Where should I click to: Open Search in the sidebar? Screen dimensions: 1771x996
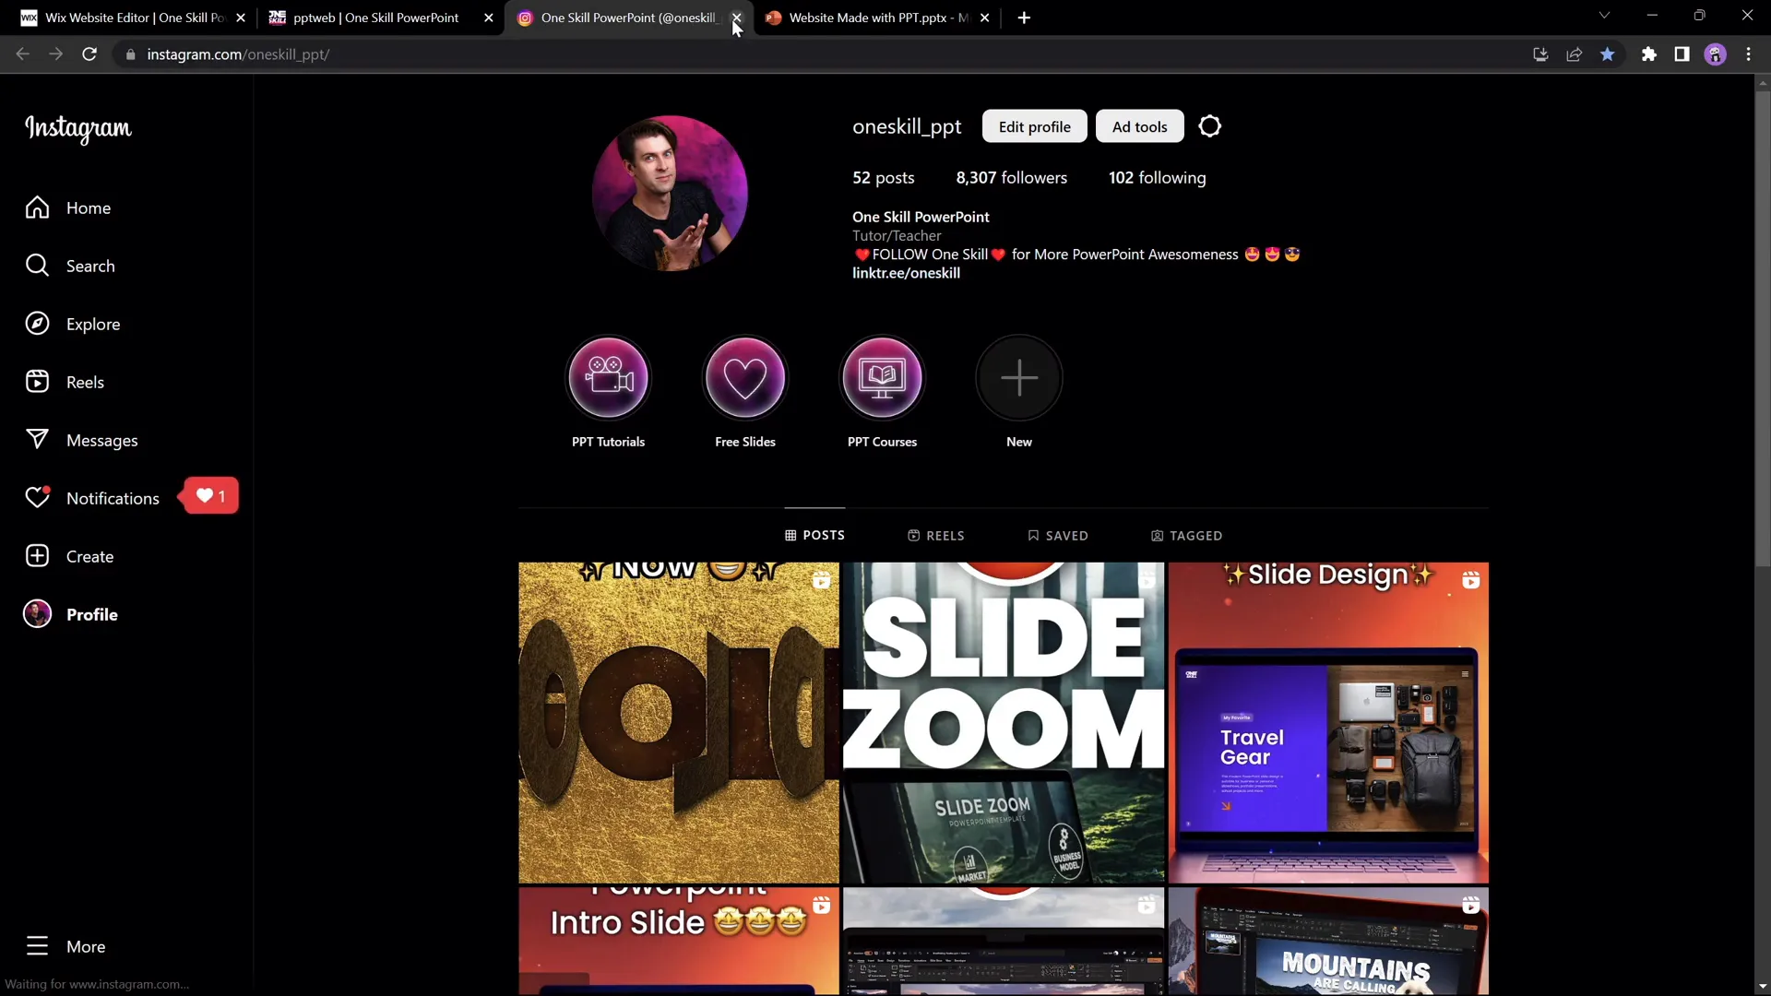(70, 267)
